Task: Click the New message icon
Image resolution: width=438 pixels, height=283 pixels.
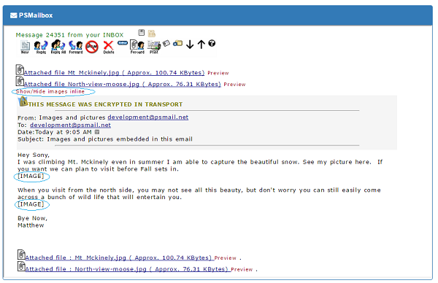Action: pos(25,47)
